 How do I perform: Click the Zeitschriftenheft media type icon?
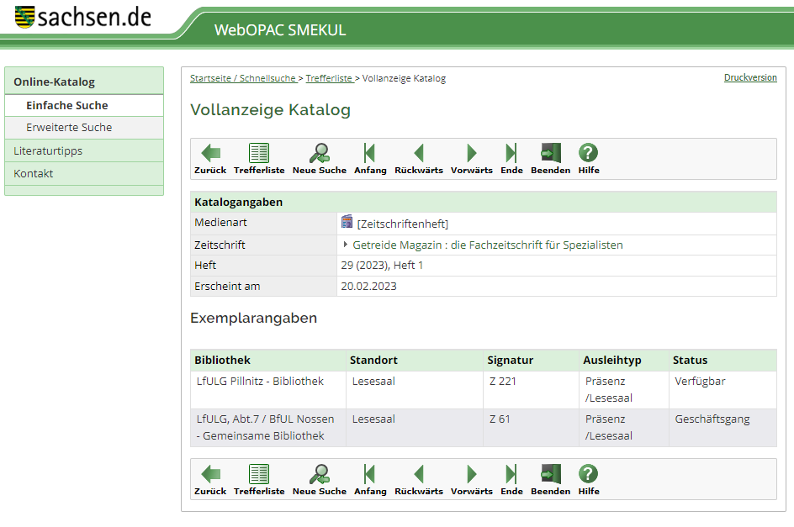347,222
